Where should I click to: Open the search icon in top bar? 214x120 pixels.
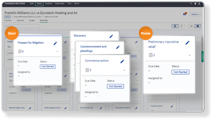coord(191,4)
